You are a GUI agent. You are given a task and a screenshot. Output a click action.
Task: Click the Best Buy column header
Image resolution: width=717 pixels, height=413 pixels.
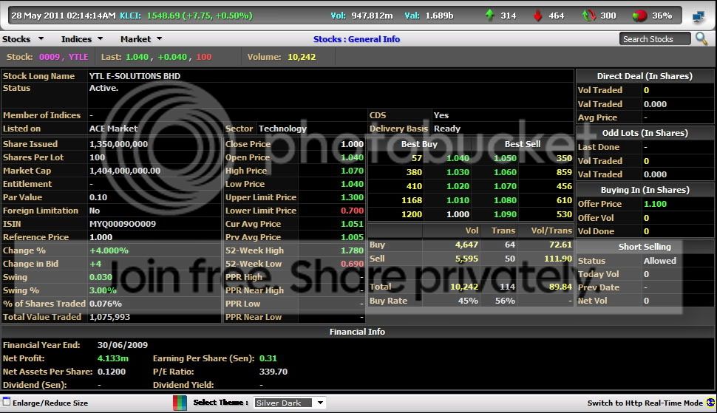pyautogui.click(x=419, y=144)
